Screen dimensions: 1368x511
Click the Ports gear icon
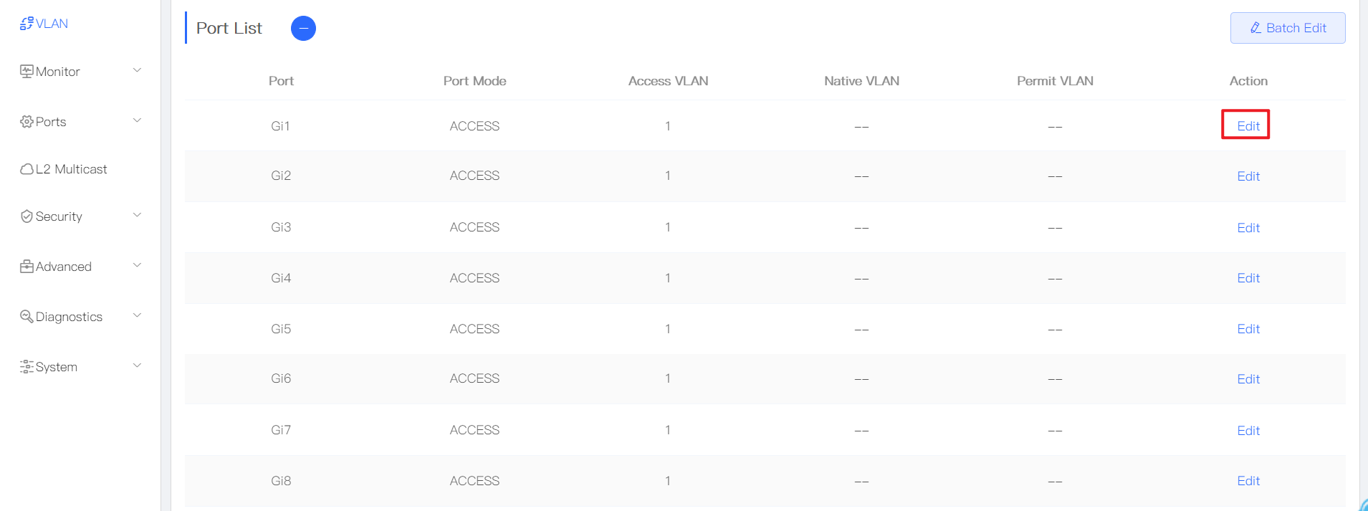(27, 122)
